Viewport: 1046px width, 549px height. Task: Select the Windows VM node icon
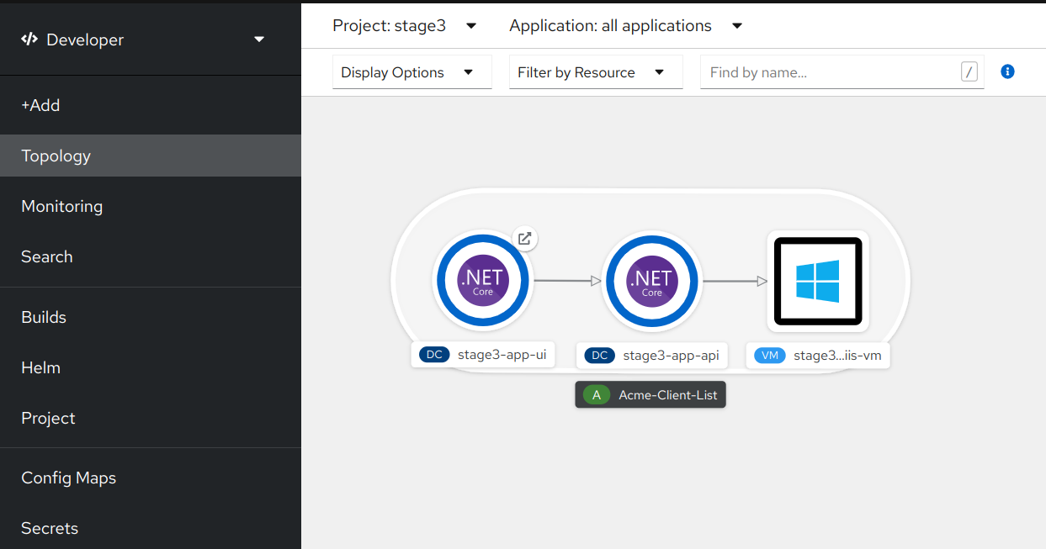click(818, 282)
